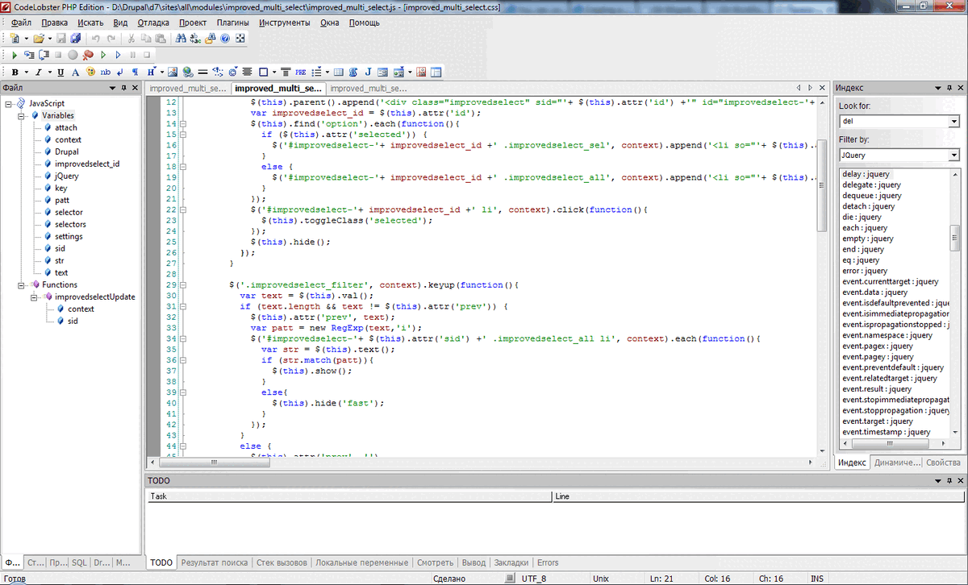This screenshot has width=968, height=585.
Task: Click the Save All icon
Action: click(76, 38)
